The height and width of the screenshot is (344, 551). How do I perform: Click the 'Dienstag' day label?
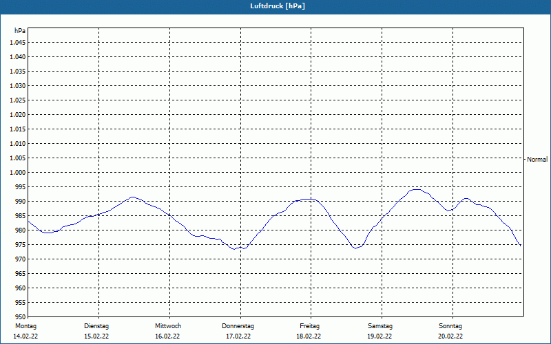(x=96, y=326)
